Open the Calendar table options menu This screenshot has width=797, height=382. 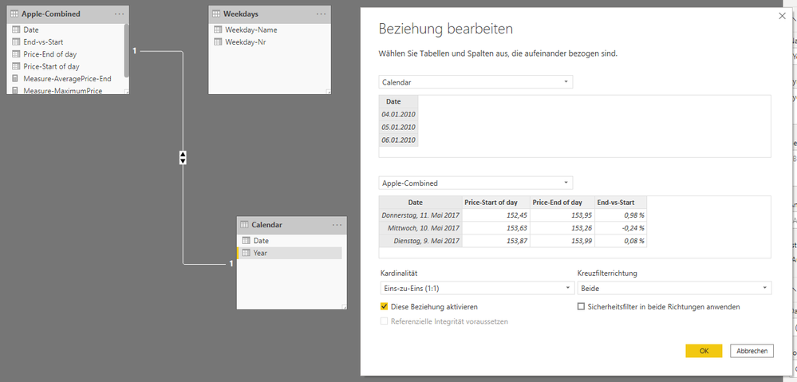(x=337, y=225)
